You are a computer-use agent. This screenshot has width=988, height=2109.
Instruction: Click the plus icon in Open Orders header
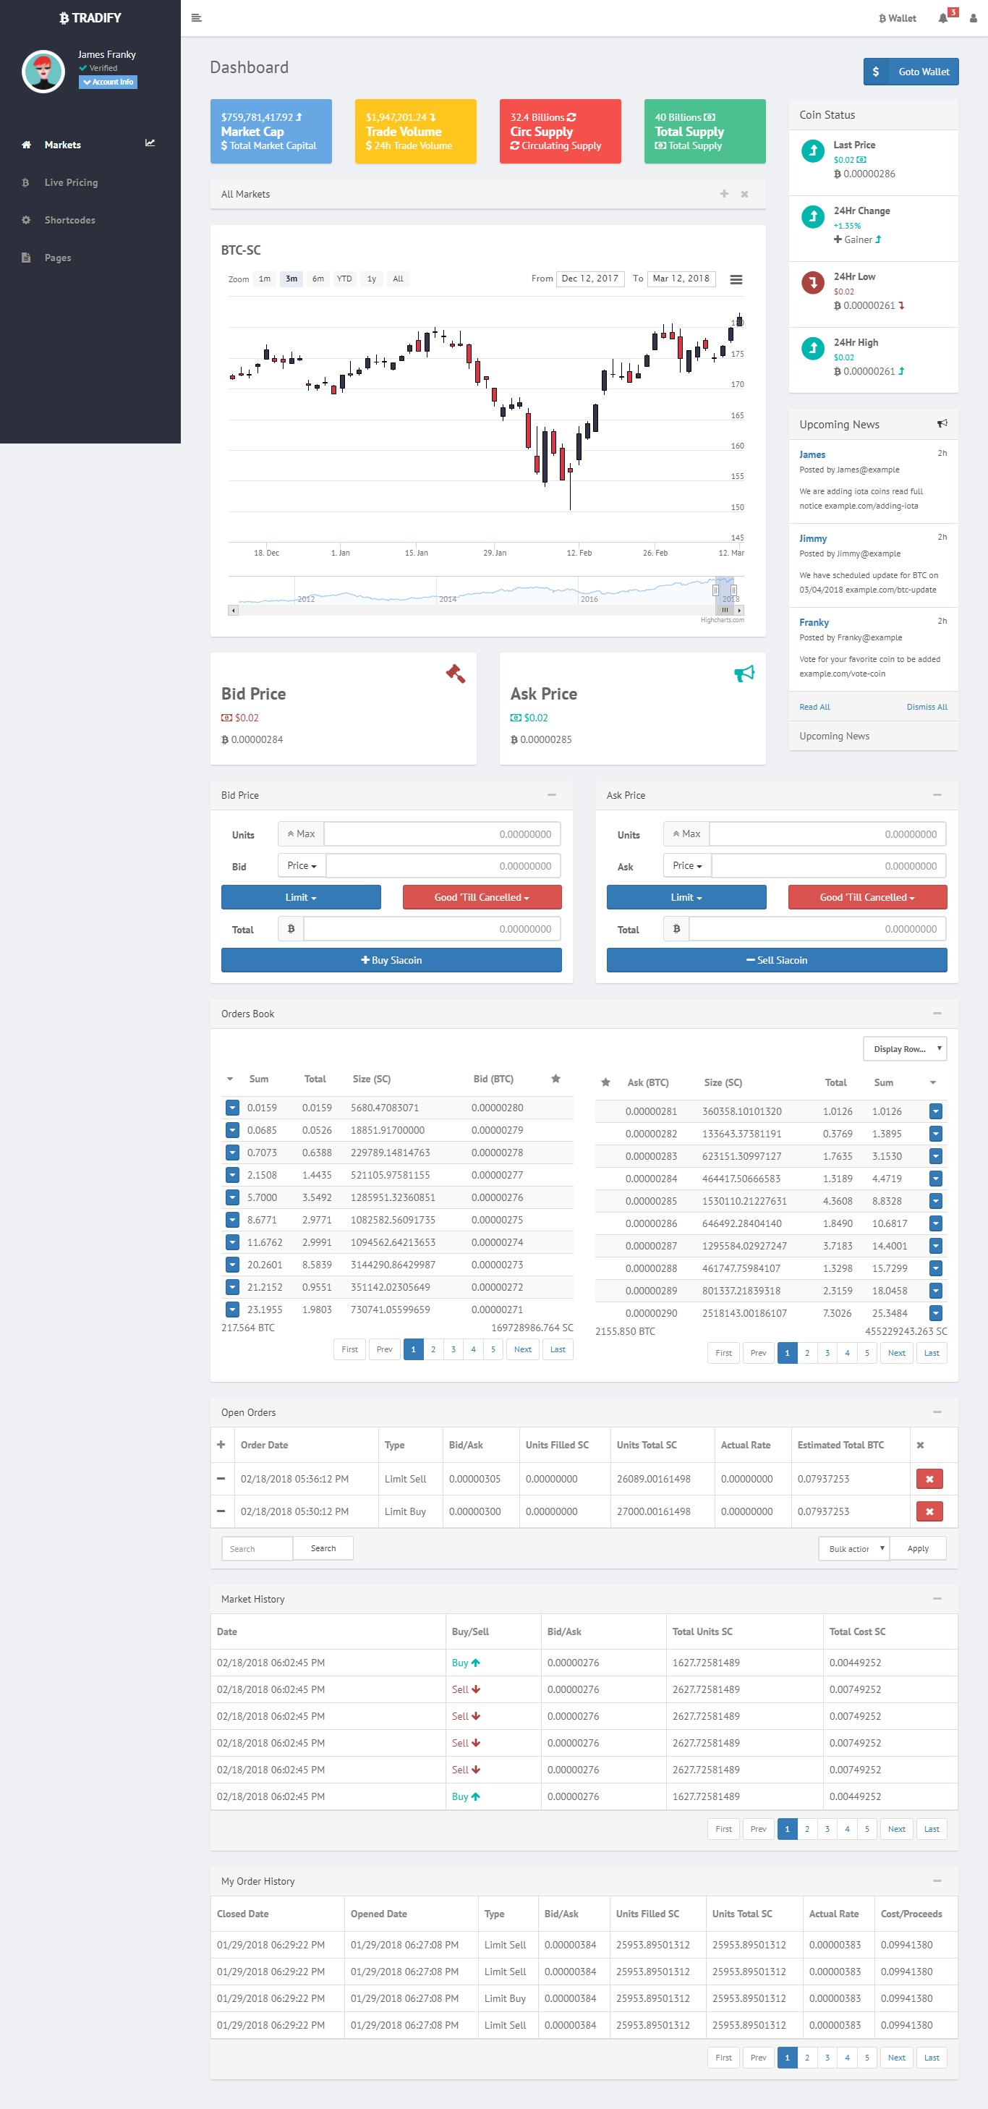[x=221, y=1445]
